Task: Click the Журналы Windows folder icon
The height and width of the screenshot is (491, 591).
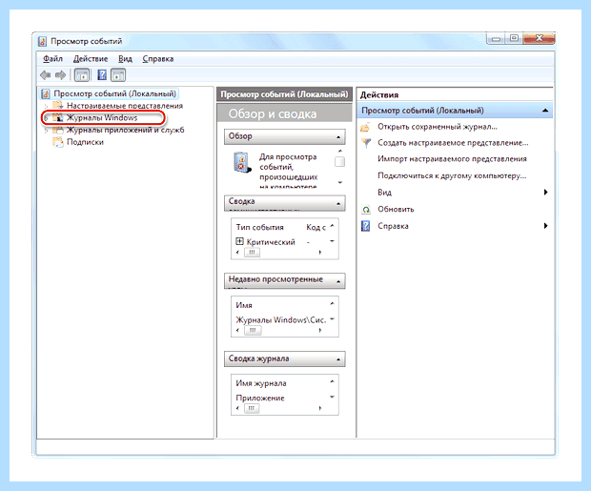Action: click(57, 117)
